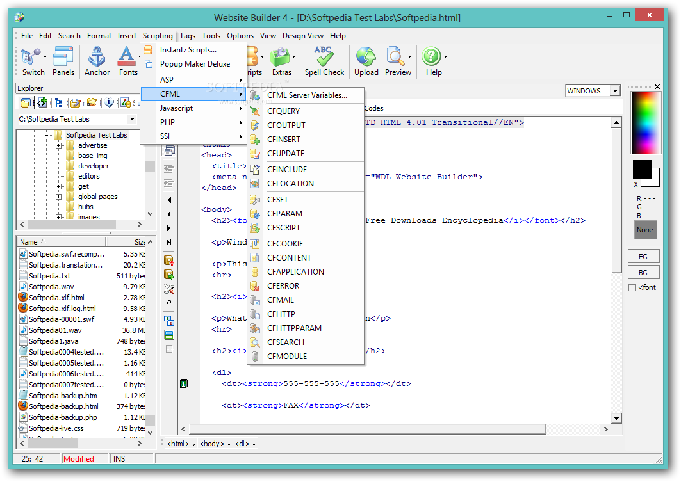Click the Upload globe icon
This screenshot has width=681, height=482.
[366, 57]
